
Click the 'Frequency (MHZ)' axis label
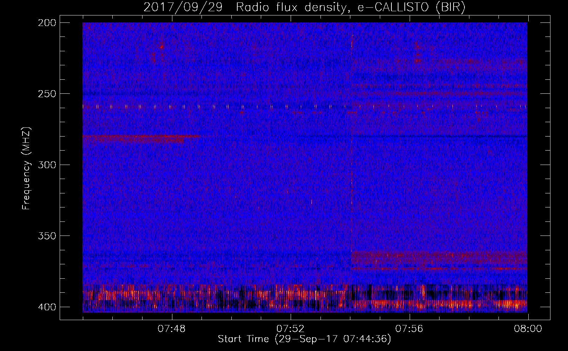click(x=26, y=168)
